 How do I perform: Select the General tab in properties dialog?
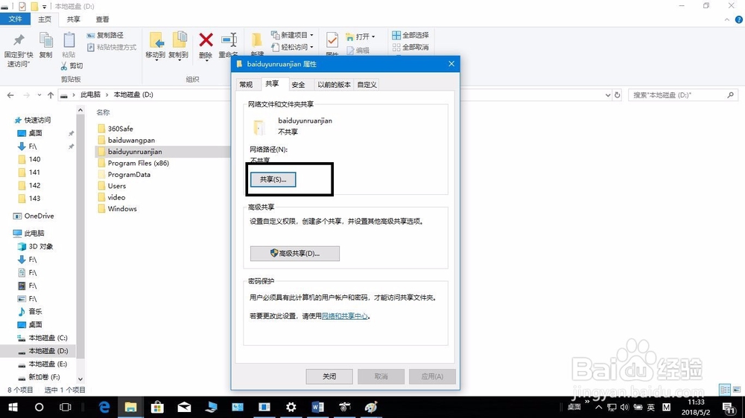click(x=246, y=85)
